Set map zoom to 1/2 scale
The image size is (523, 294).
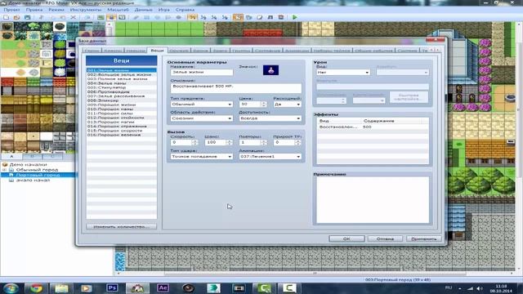(203, 17)
